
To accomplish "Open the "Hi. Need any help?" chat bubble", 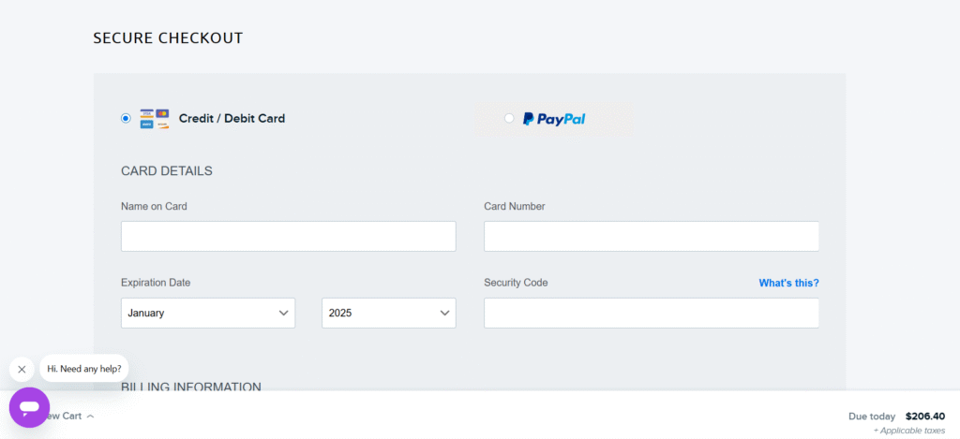I will coord(84,369).
